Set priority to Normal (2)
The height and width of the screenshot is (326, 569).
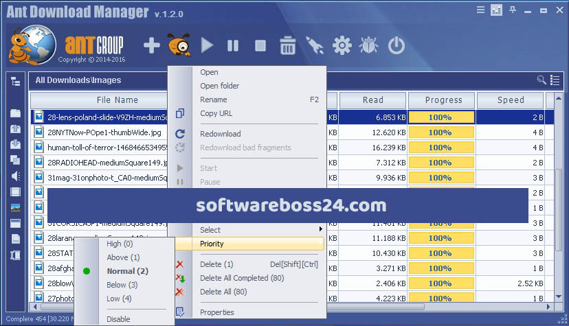pos(127,271)
